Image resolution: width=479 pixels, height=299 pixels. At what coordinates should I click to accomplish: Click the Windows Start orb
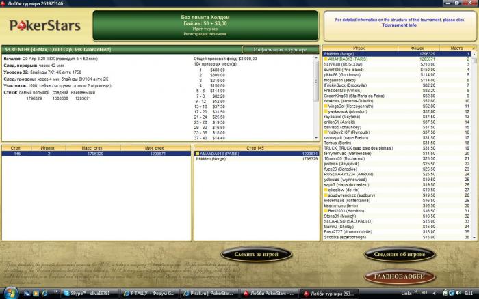point(11,293)
